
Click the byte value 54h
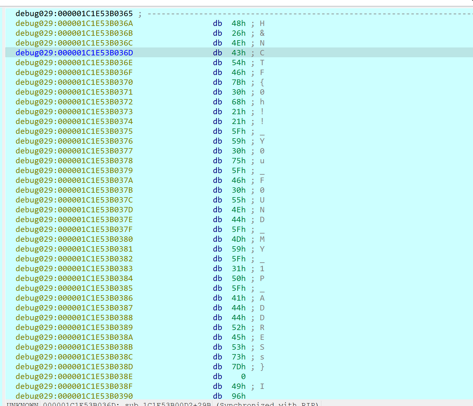[238, 63]
